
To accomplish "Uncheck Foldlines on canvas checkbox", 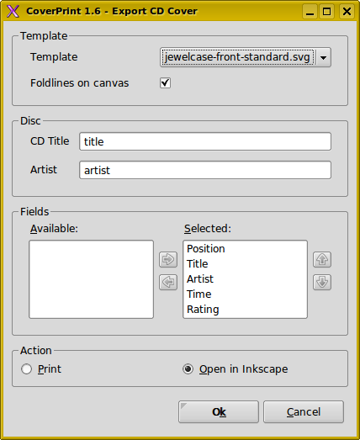I will coord(165,82).
